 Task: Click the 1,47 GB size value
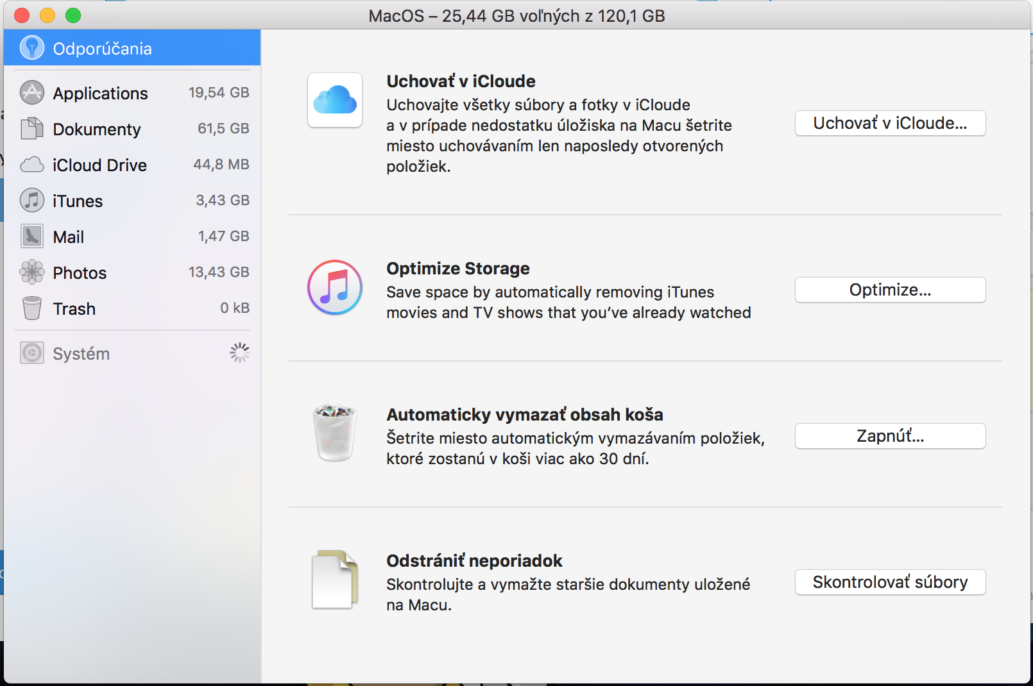tap(223, 236)
